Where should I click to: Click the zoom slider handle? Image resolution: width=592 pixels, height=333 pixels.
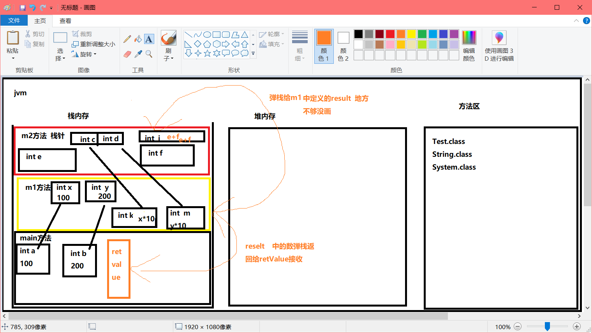click(x=547, y=327)
